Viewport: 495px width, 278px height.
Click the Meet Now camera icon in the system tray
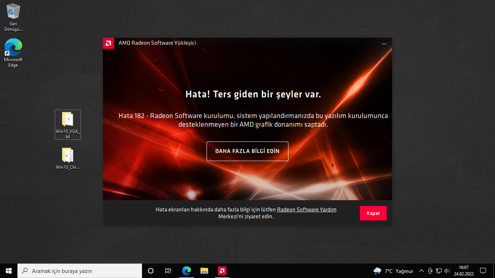click(x=430, y=271)
